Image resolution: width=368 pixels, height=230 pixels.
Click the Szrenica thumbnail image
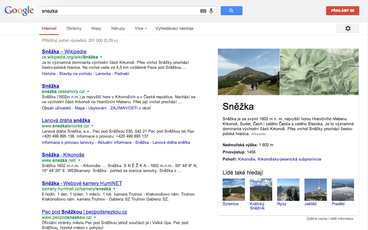click(234, 190)
